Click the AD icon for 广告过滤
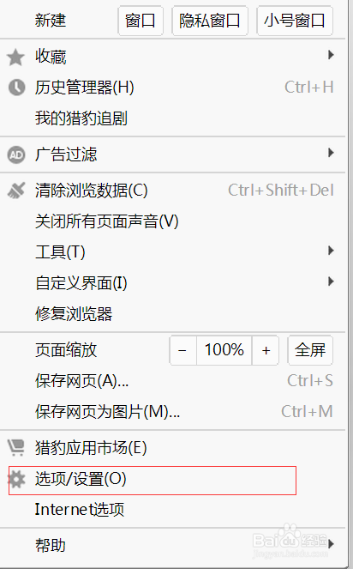Viewport: 353px width, 569px height. [16, 155]
